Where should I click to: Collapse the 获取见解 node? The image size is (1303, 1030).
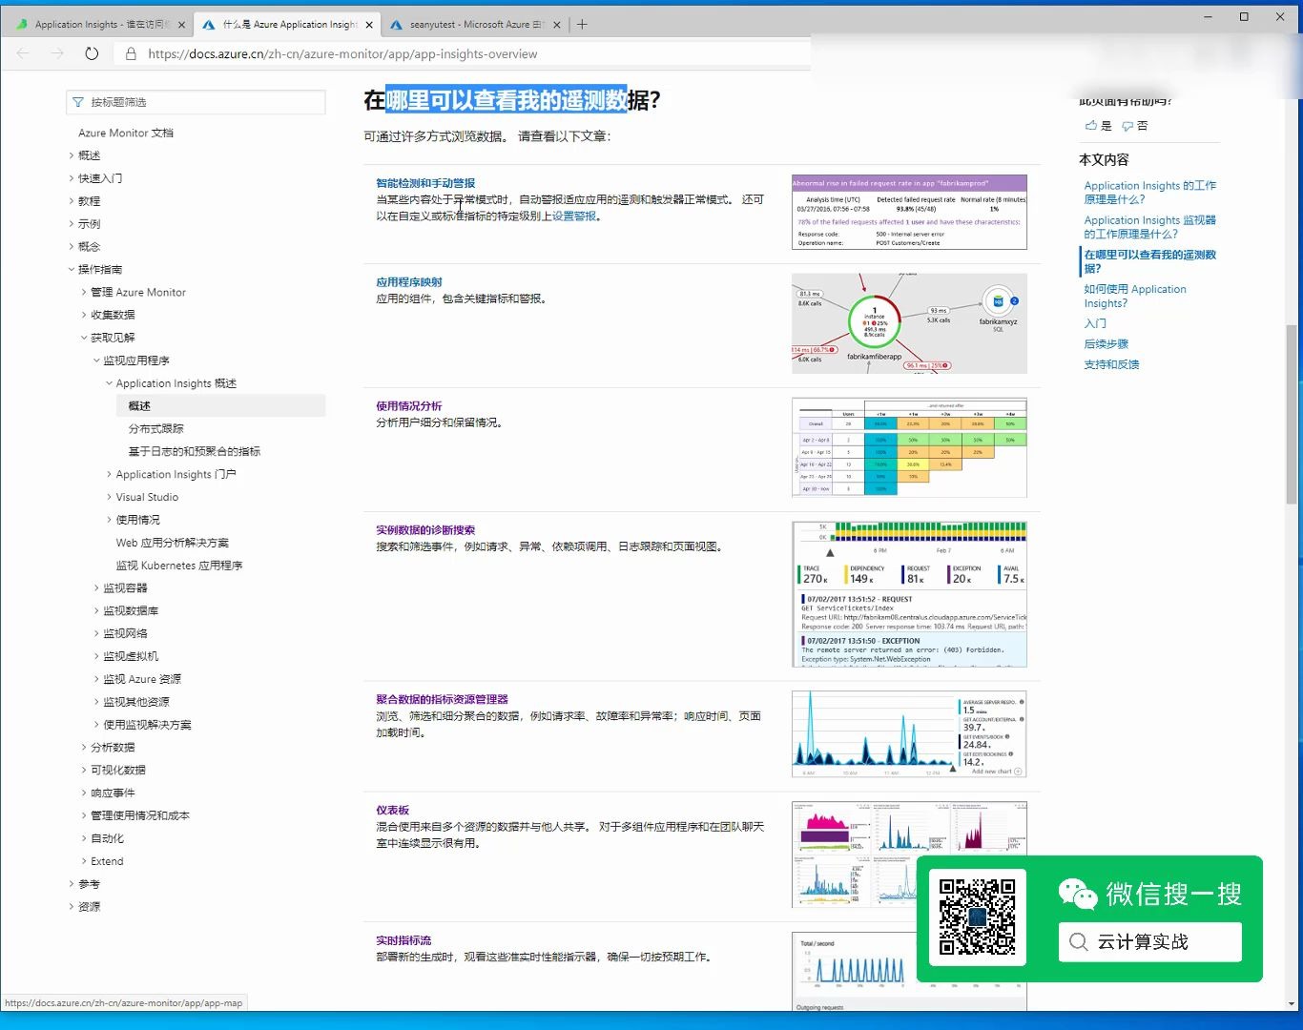tap(84, 338)
